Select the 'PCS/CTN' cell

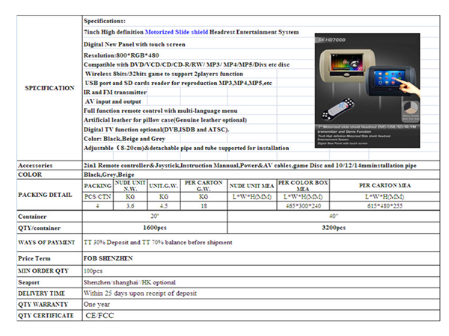tap(97, 197)
